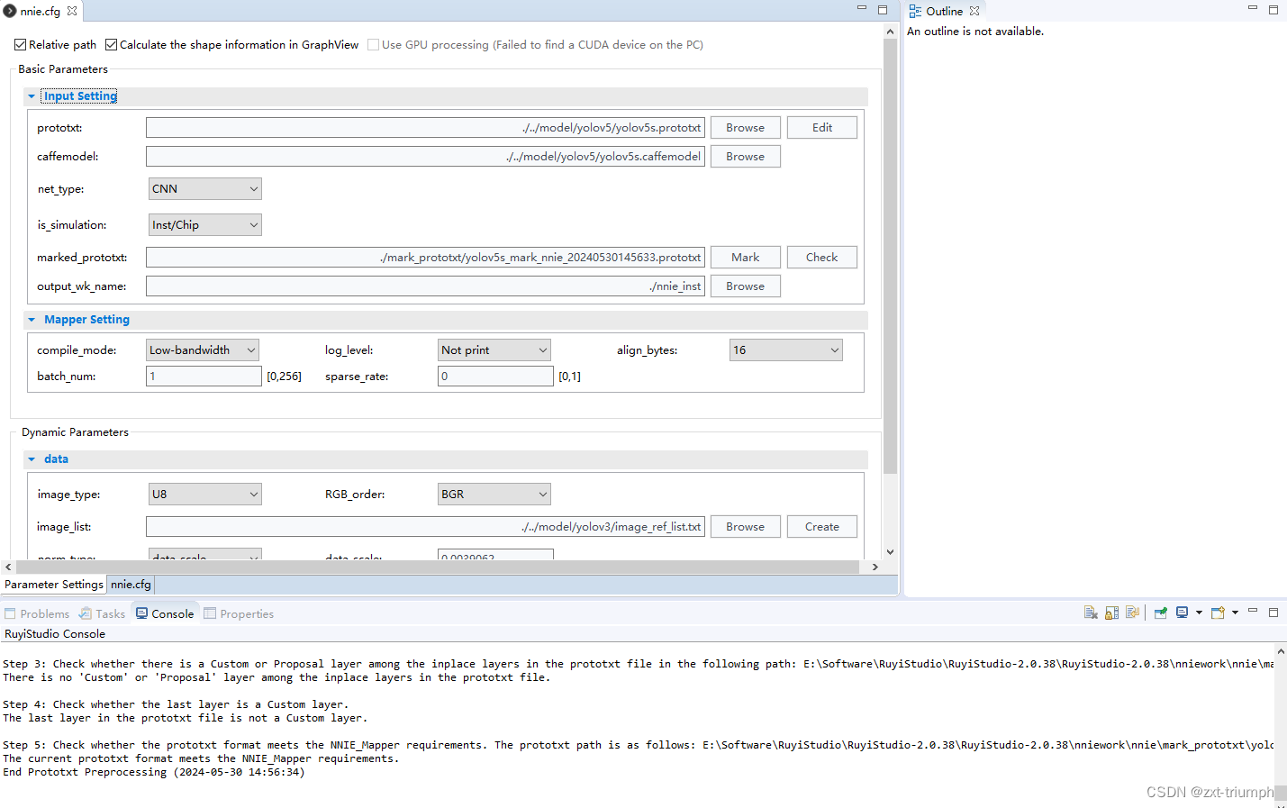Click the Tasks tab icon
This screenshot has height=808, width=1287.
coord(86,613)
